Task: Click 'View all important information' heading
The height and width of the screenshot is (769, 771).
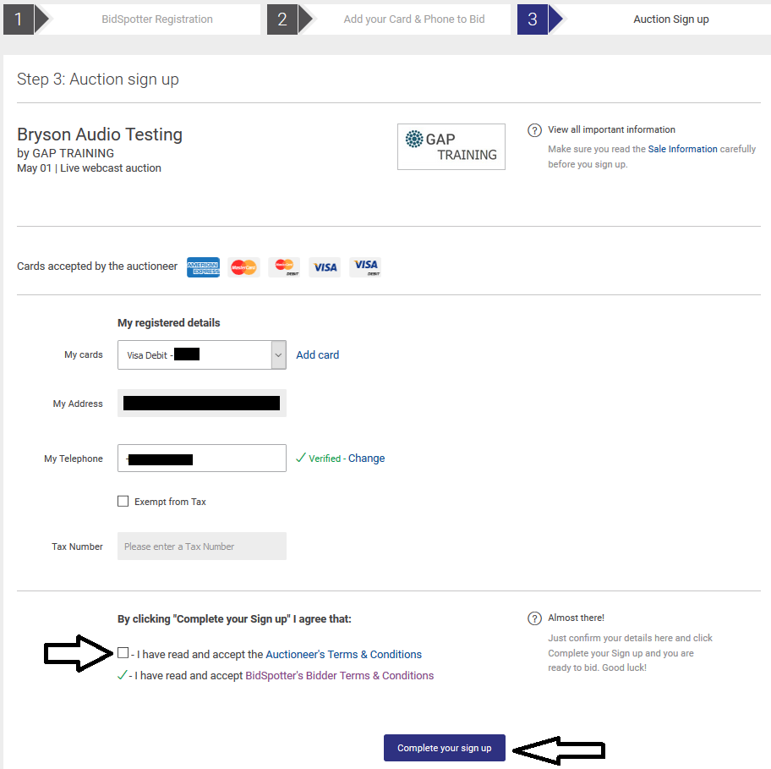Action: click(x=612, y=129)
